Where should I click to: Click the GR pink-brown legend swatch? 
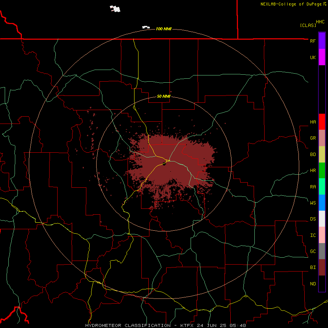(322, 138)
